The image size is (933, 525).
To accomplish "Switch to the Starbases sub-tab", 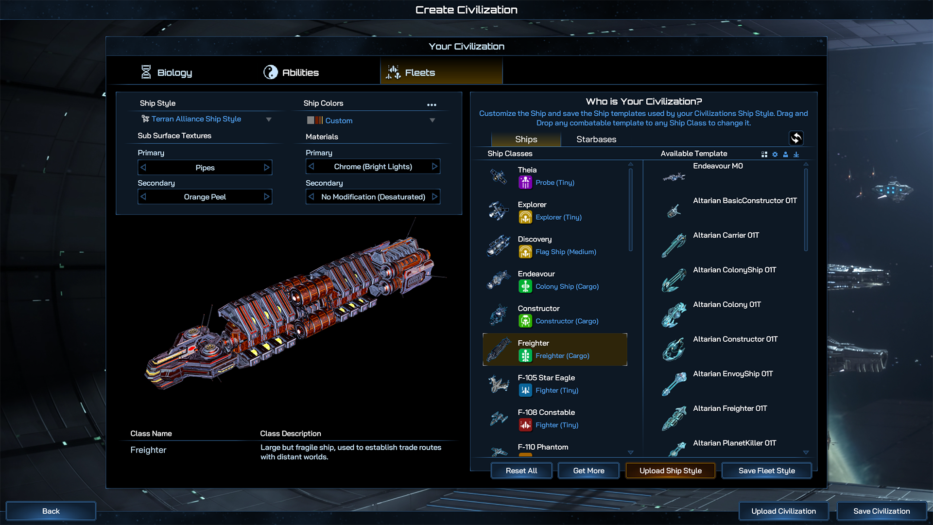I will [596, 139].
